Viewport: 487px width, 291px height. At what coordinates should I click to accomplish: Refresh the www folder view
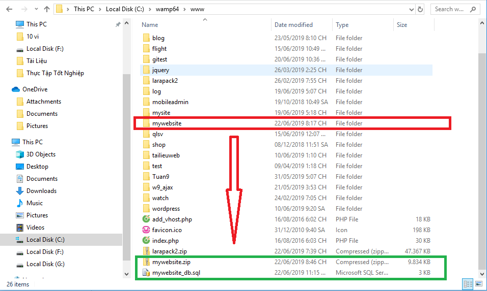[x=420, y=9]
